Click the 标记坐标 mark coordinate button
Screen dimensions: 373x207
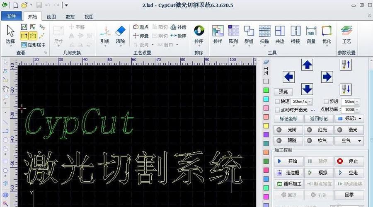click(288, 118)
